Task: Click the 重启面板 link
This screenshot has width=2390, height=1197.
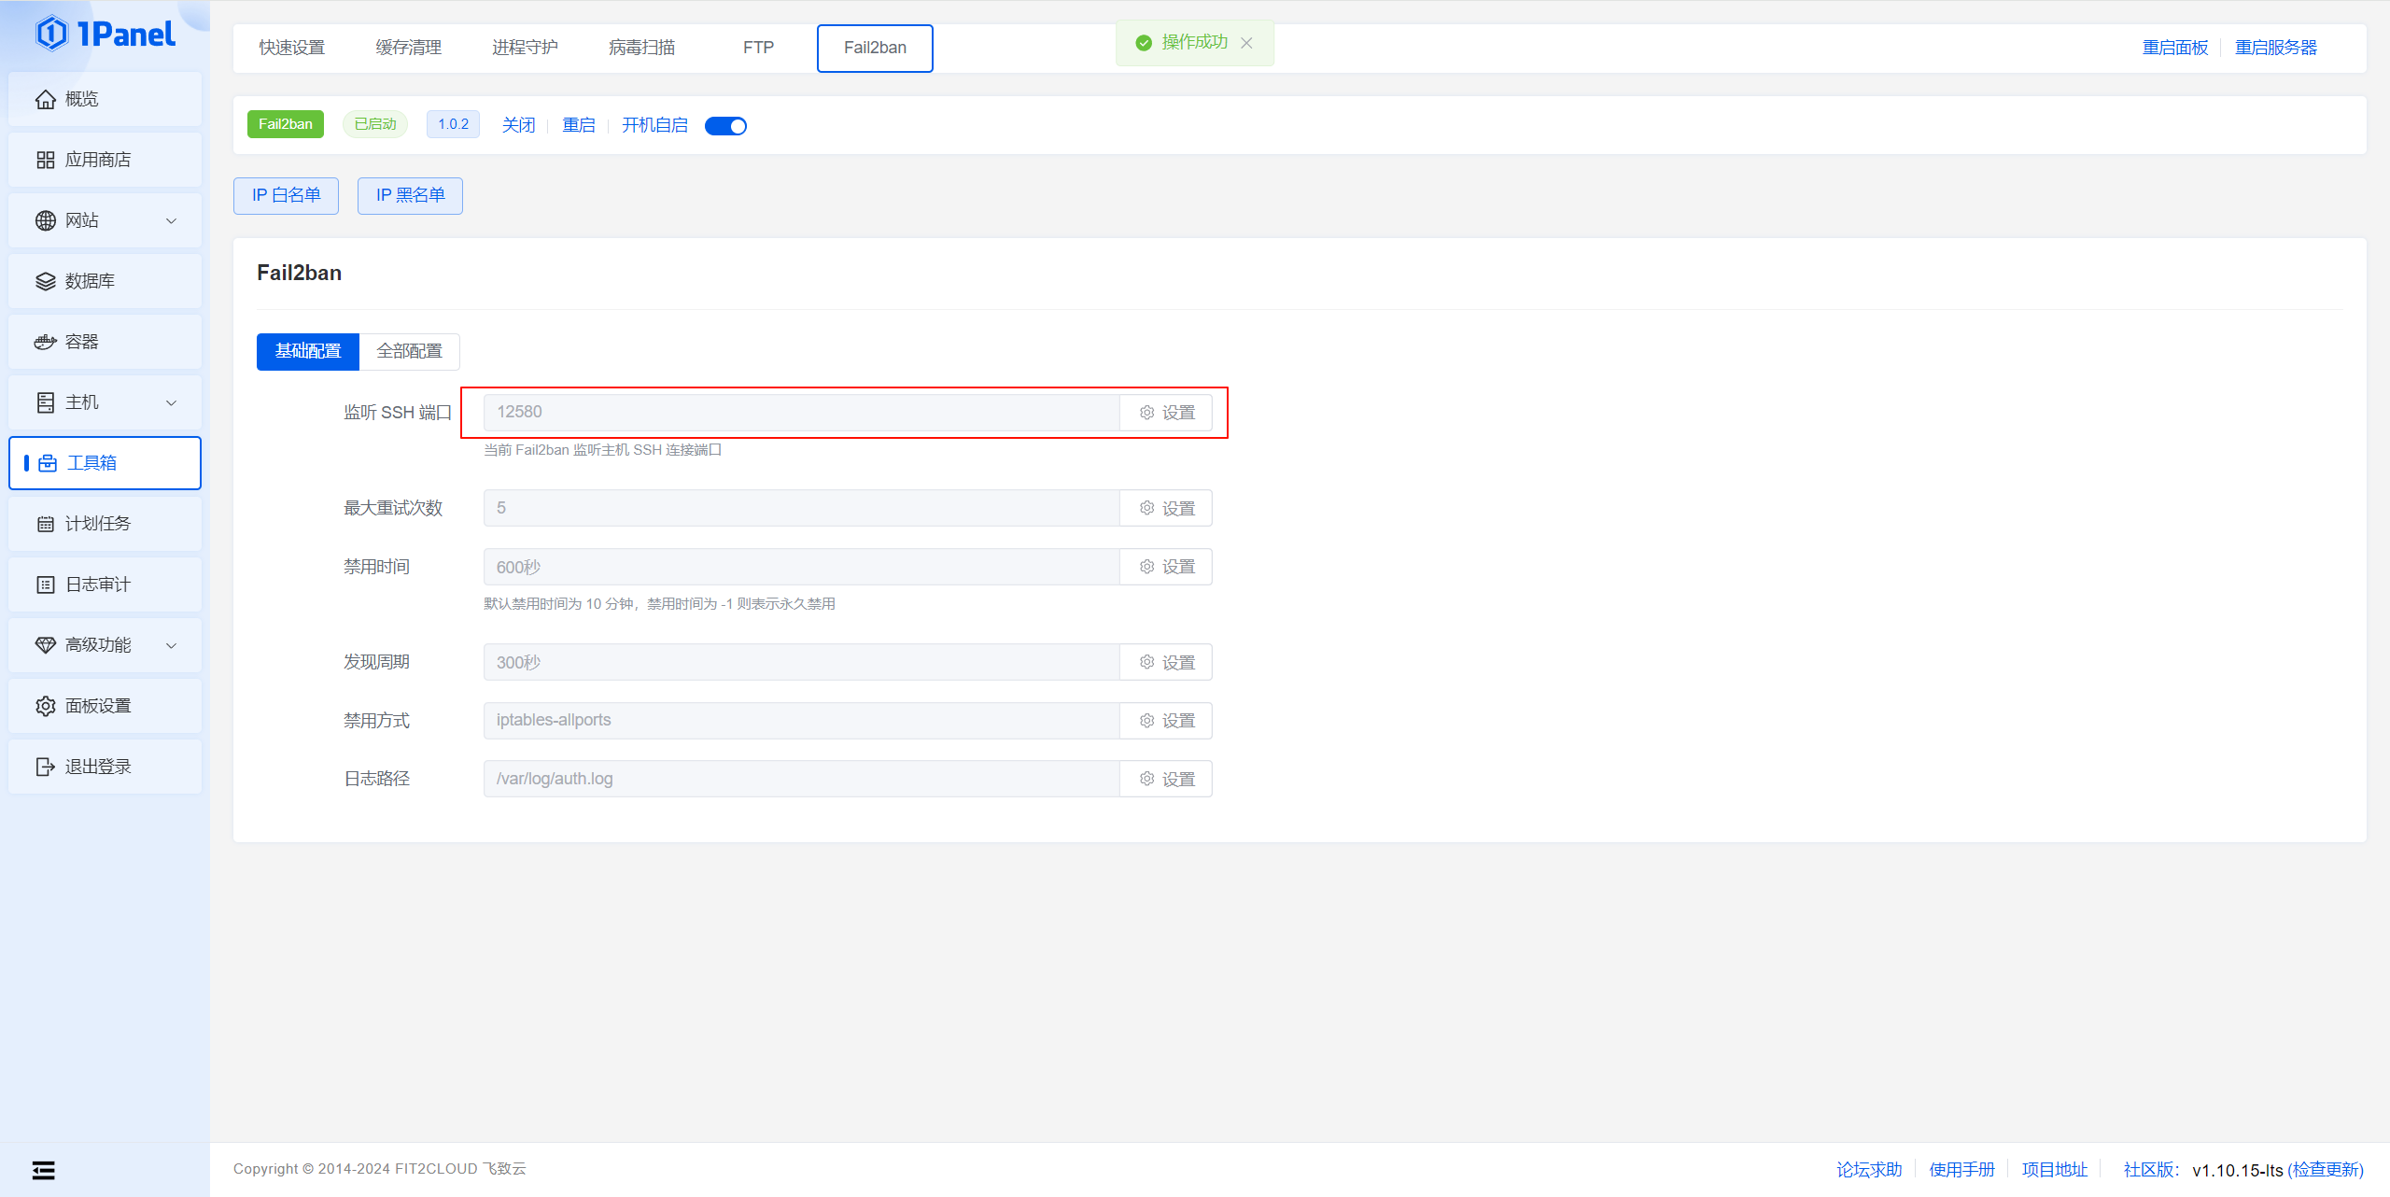Action: [2175, 48]
